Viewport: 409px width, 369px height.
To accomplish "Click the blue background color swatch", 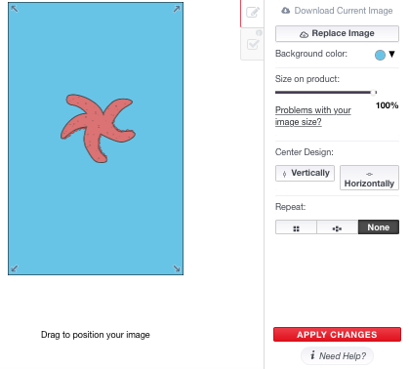I will [380, 55].
